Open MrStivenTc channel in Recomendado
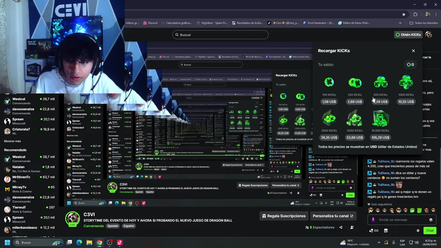This screenshot has width=441, height=248. pyautogui.click(x=29, y=179)
